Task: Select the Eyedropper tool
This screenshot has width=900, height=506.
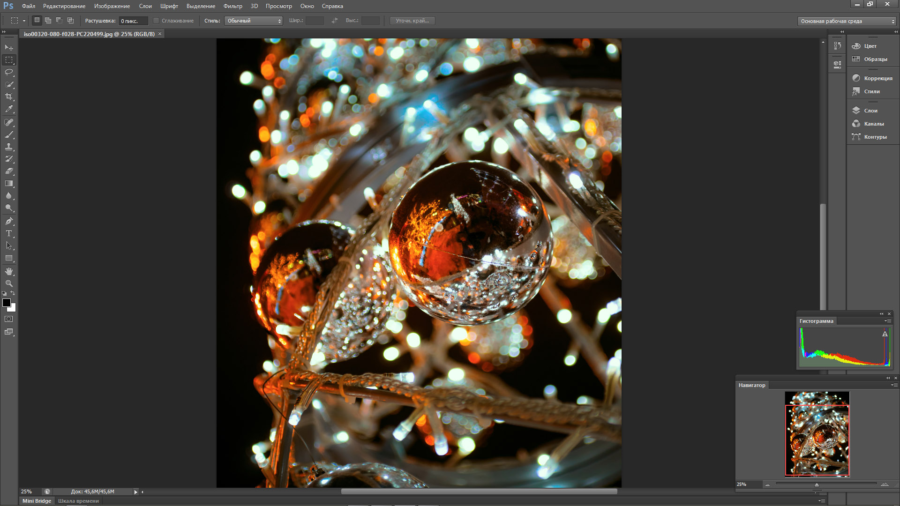Action: click(x=9, y=109)
